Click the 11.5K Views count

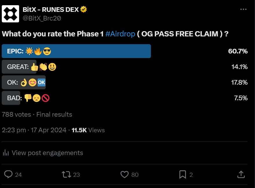click(x=88, y=130)
